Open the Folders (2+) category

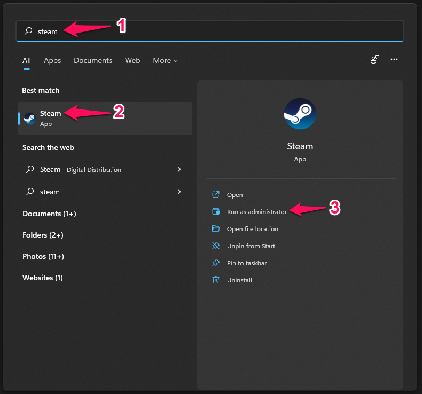point(43,235)
